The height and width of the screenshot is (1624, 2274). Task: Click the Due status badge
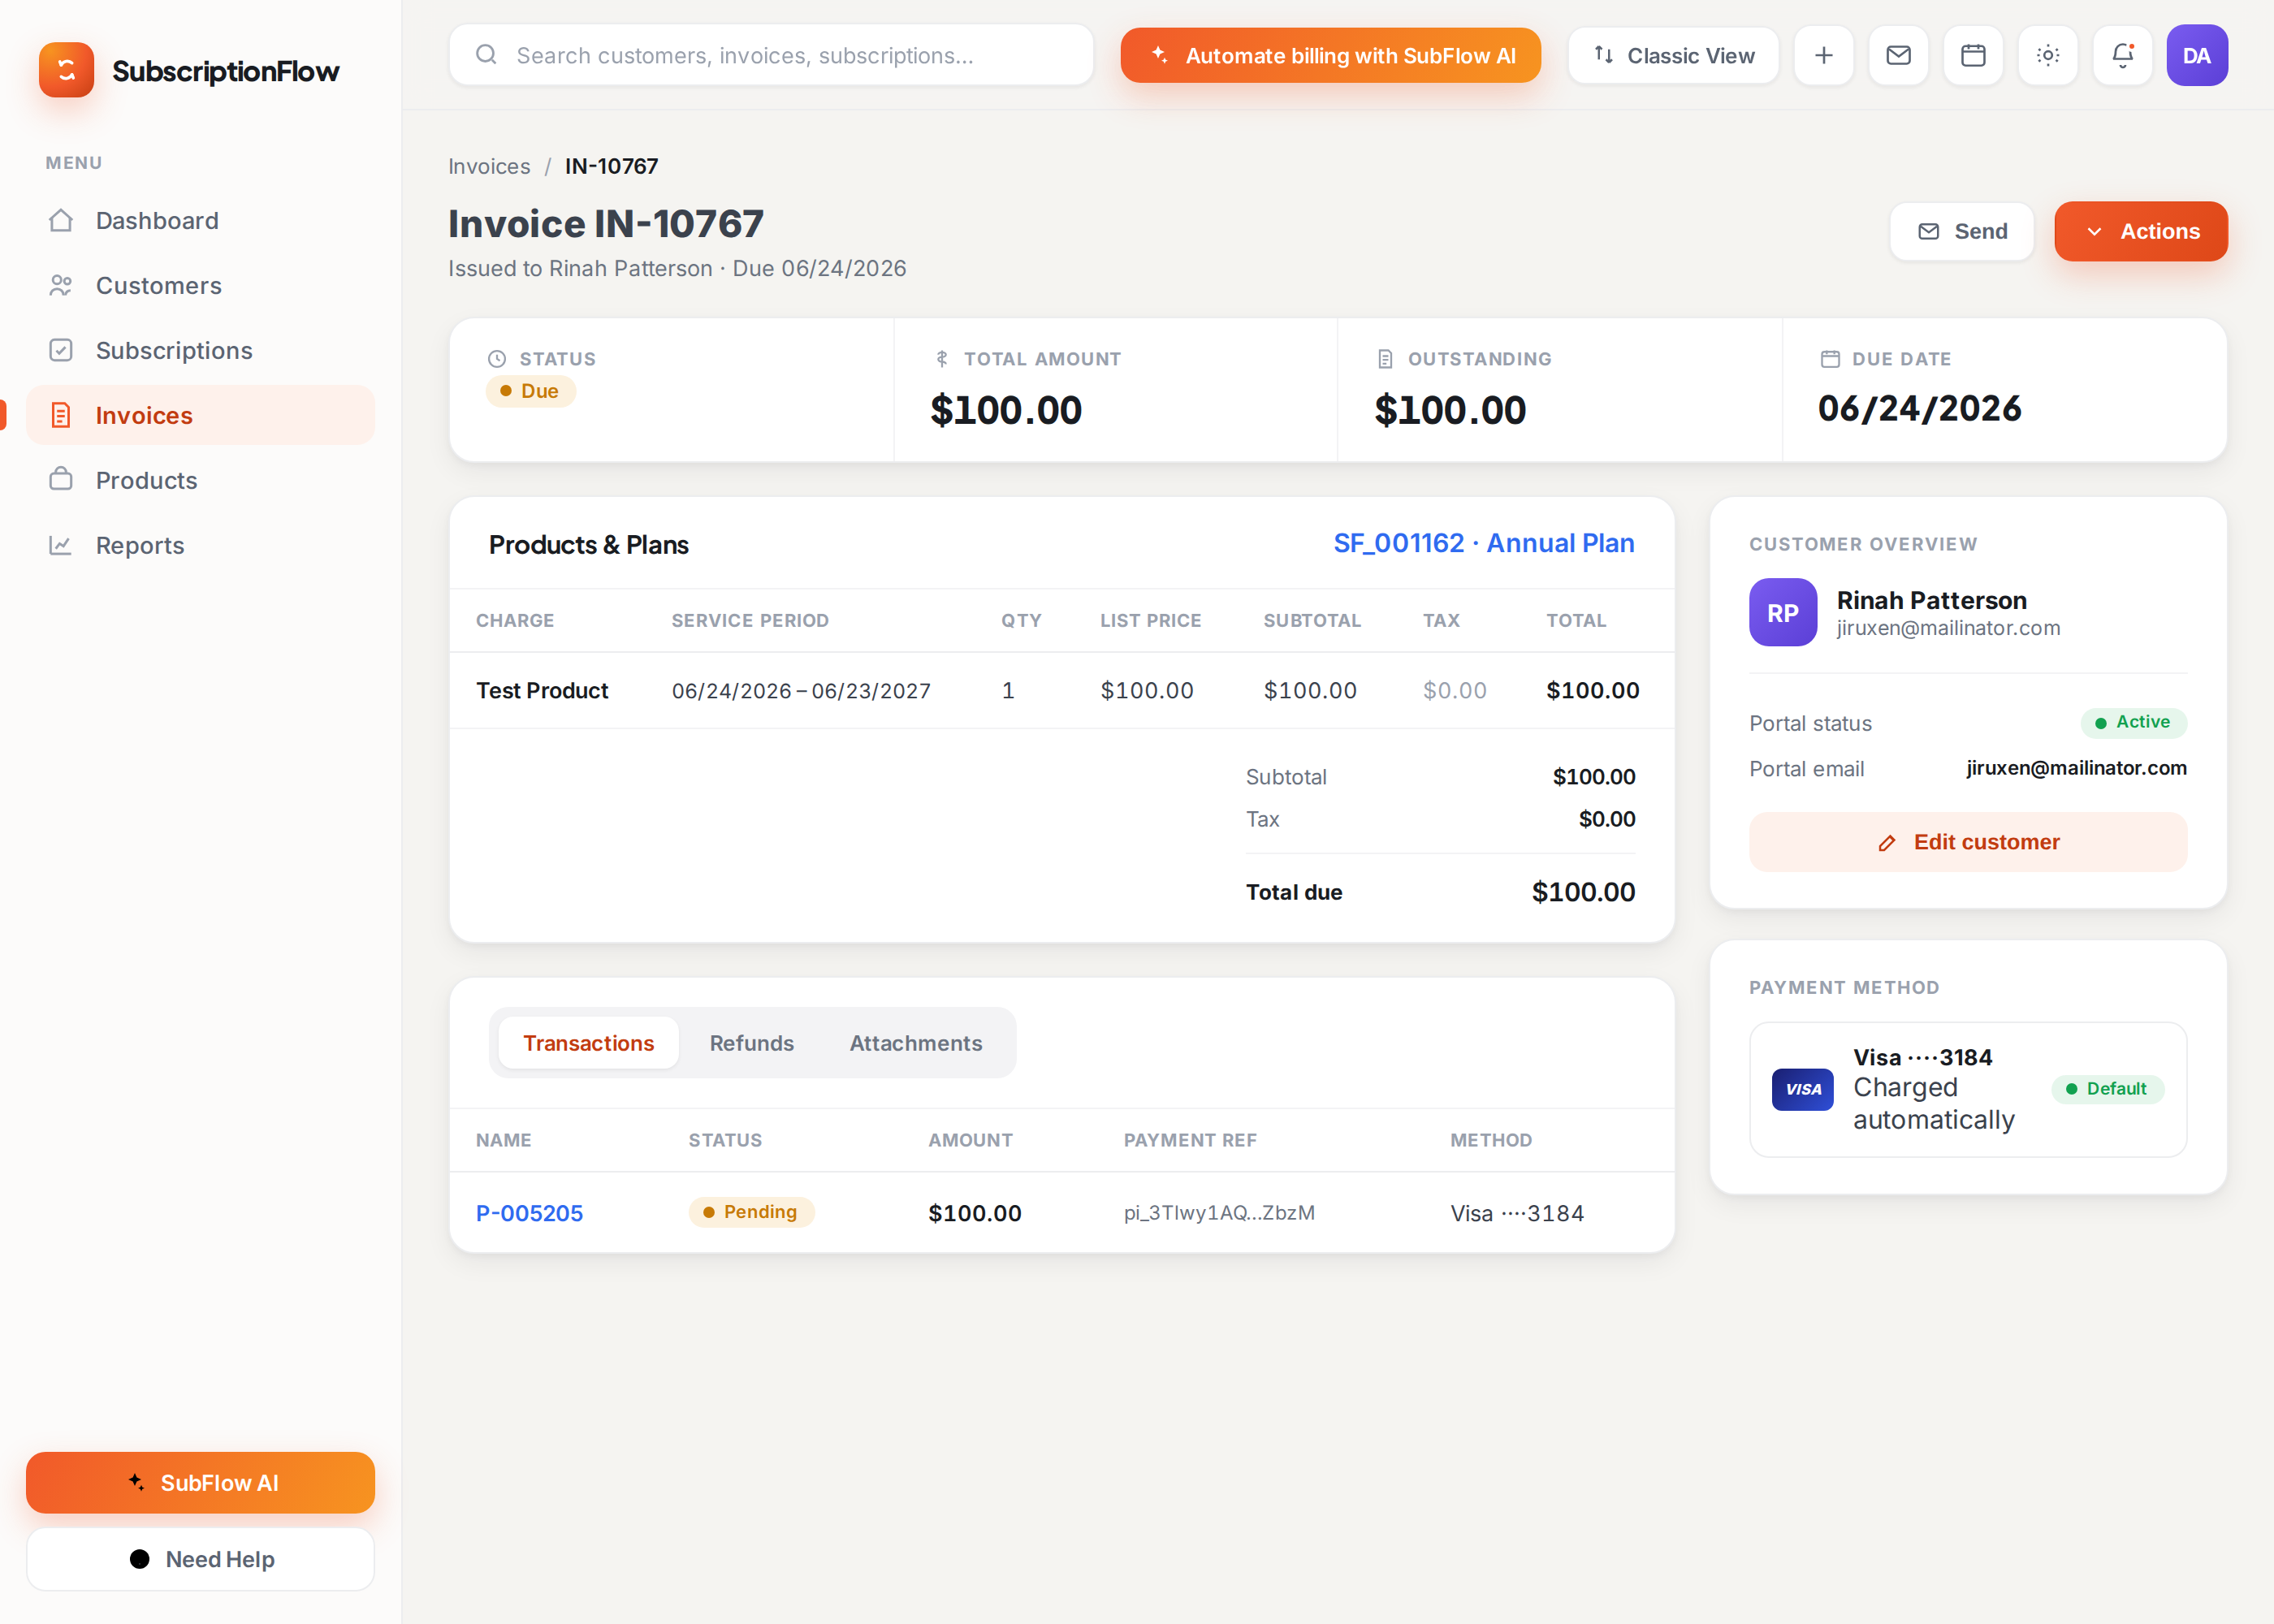pos(530,391)
